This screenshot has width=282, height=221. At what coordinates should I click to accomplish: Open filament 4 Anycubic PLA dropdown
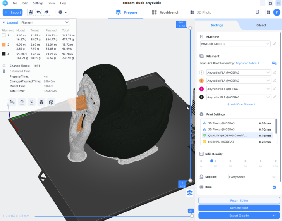(239, 97)
